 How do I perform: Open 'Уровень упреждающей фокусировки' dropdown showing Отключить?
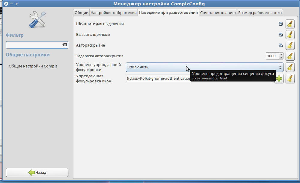tap(204, 67)
